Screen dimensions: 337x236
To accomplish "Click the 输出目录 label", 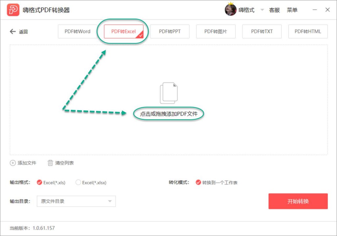I will tap(20, 201).
